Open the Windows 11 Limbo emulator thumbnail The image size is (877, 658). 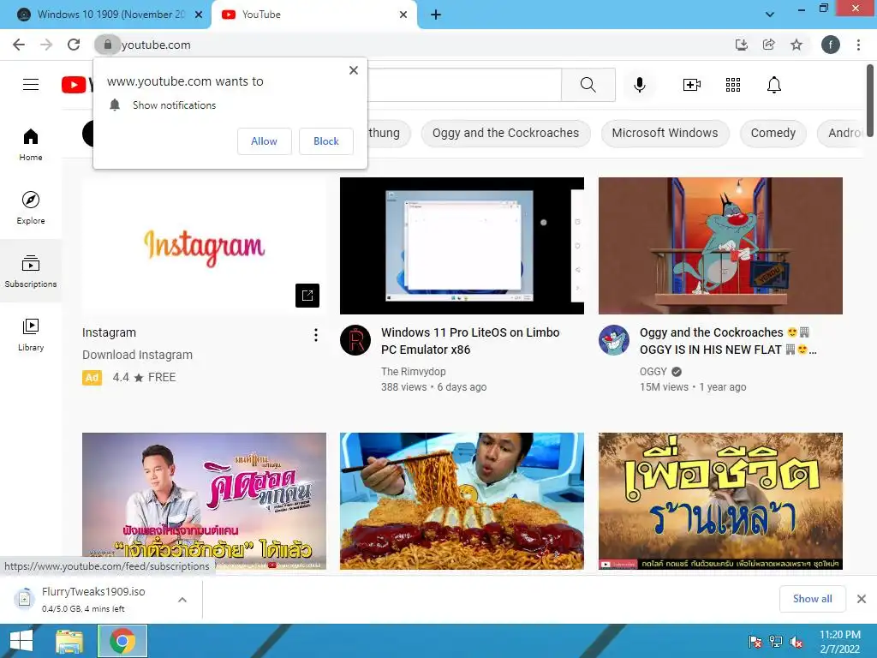[x=462, y=246]
